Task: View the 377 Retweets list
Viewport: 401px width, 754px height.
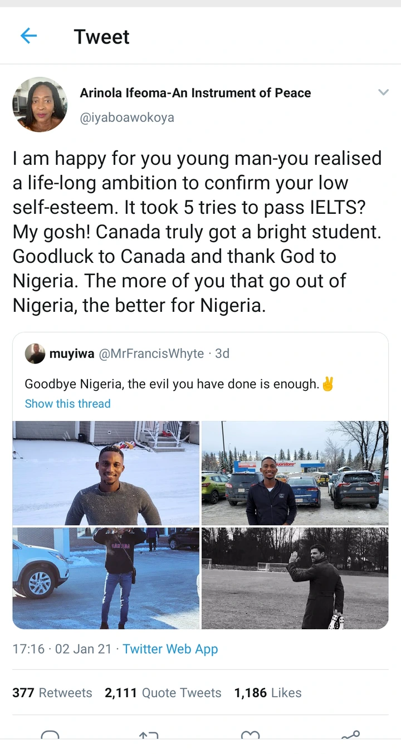Action: 52,693
